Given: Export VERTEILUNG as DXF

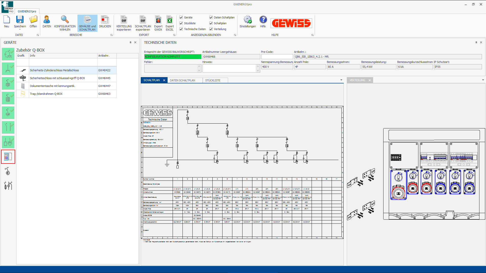Looking at the screenshot, I should pos(124,23).
